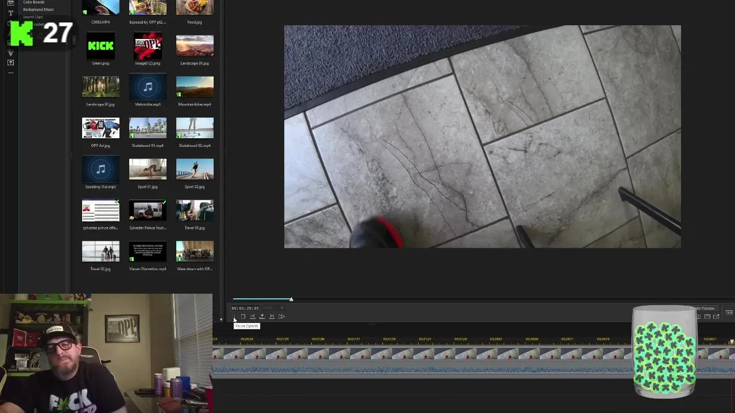Select the Sport 02.jpg thumbnail

point(195,170)
